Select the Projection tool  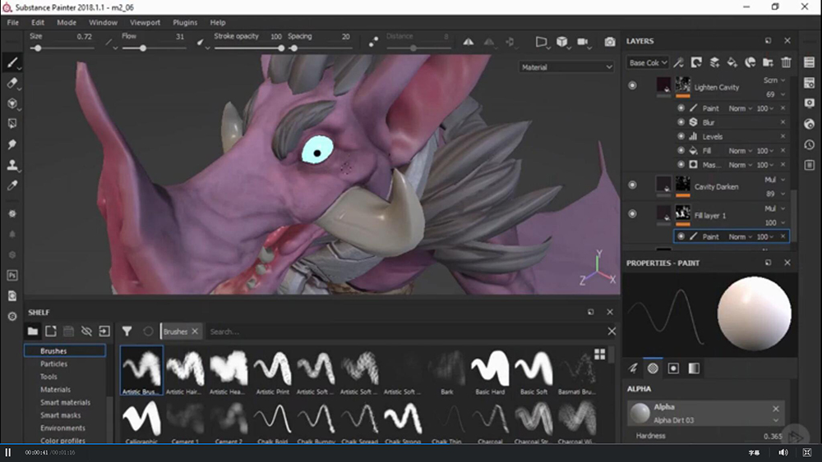coord(12,103)
